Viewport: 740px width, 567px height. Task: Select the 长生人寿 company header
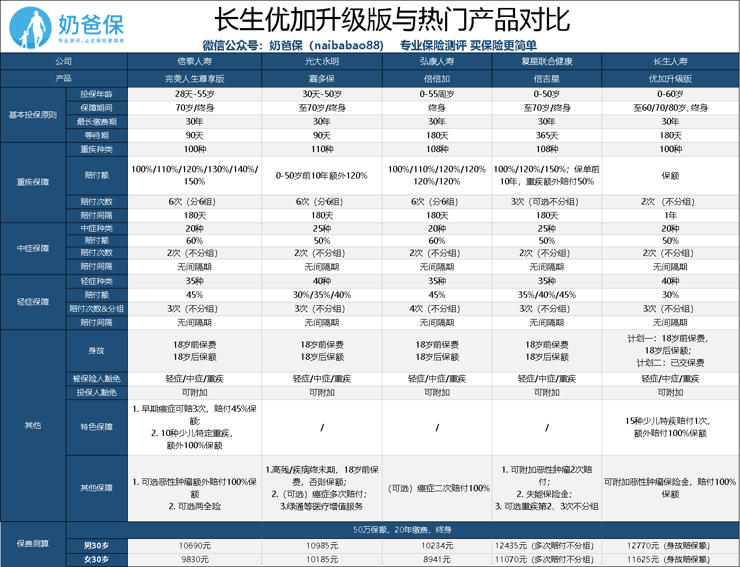pyautogui.click(x=671, y=61)
